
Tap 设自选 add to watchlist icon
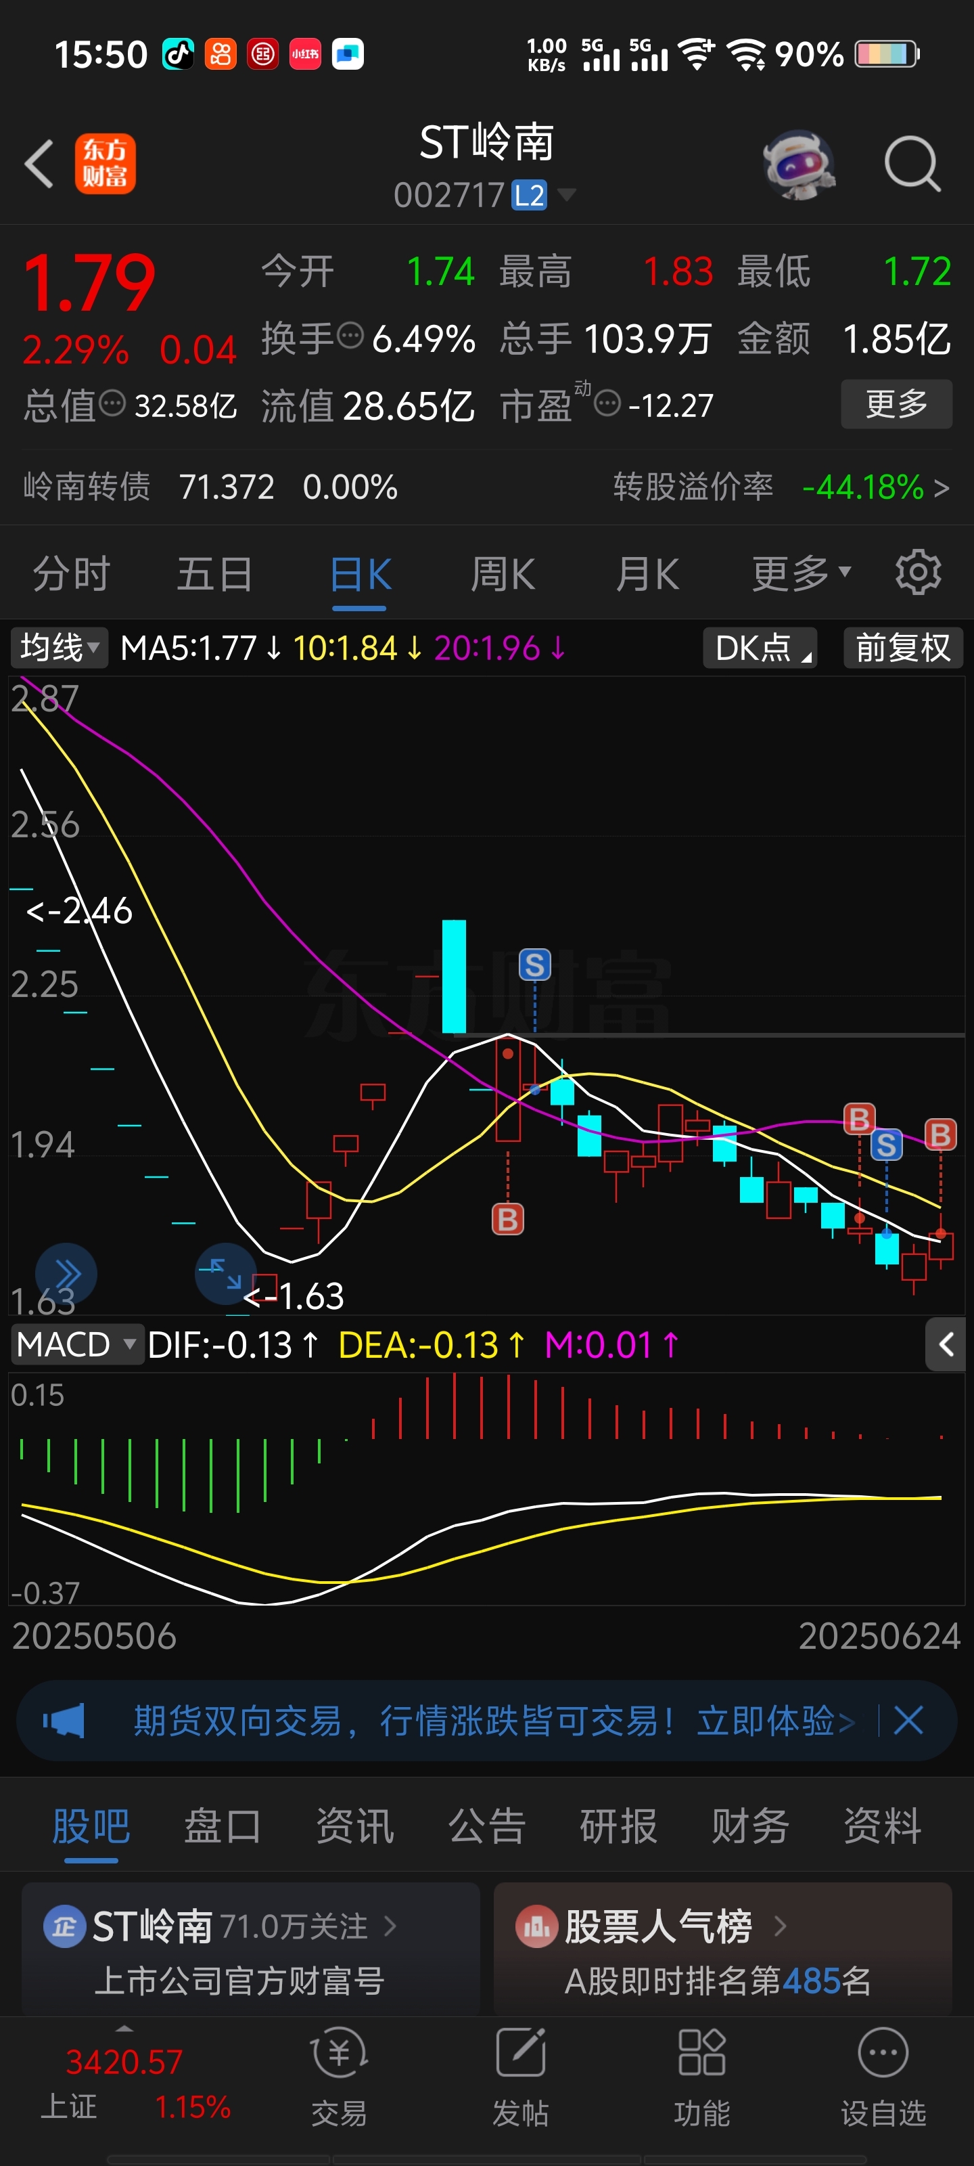coord(883,2075)
